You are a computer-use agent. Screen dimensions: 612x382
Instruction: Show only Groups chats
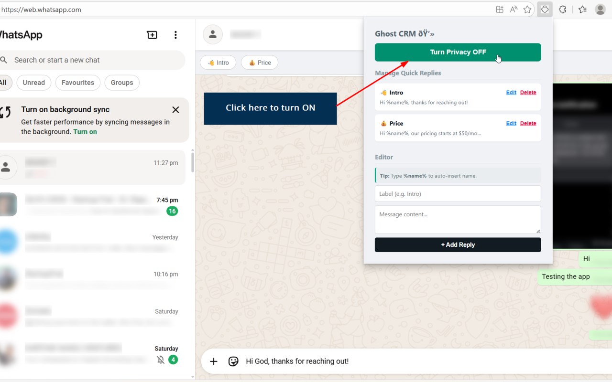click(122, 83)
